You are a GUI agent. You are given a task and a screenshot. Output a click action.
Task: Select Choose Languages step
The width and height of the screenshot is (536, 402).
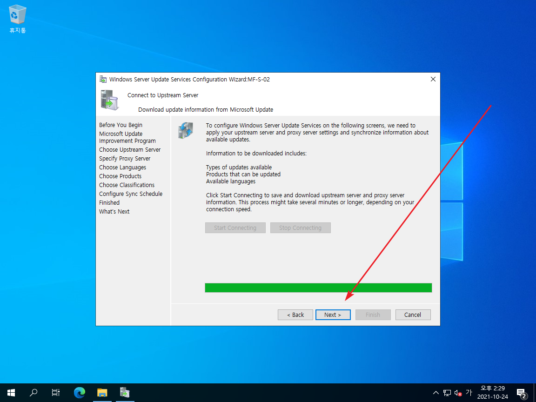click(123, 167)
